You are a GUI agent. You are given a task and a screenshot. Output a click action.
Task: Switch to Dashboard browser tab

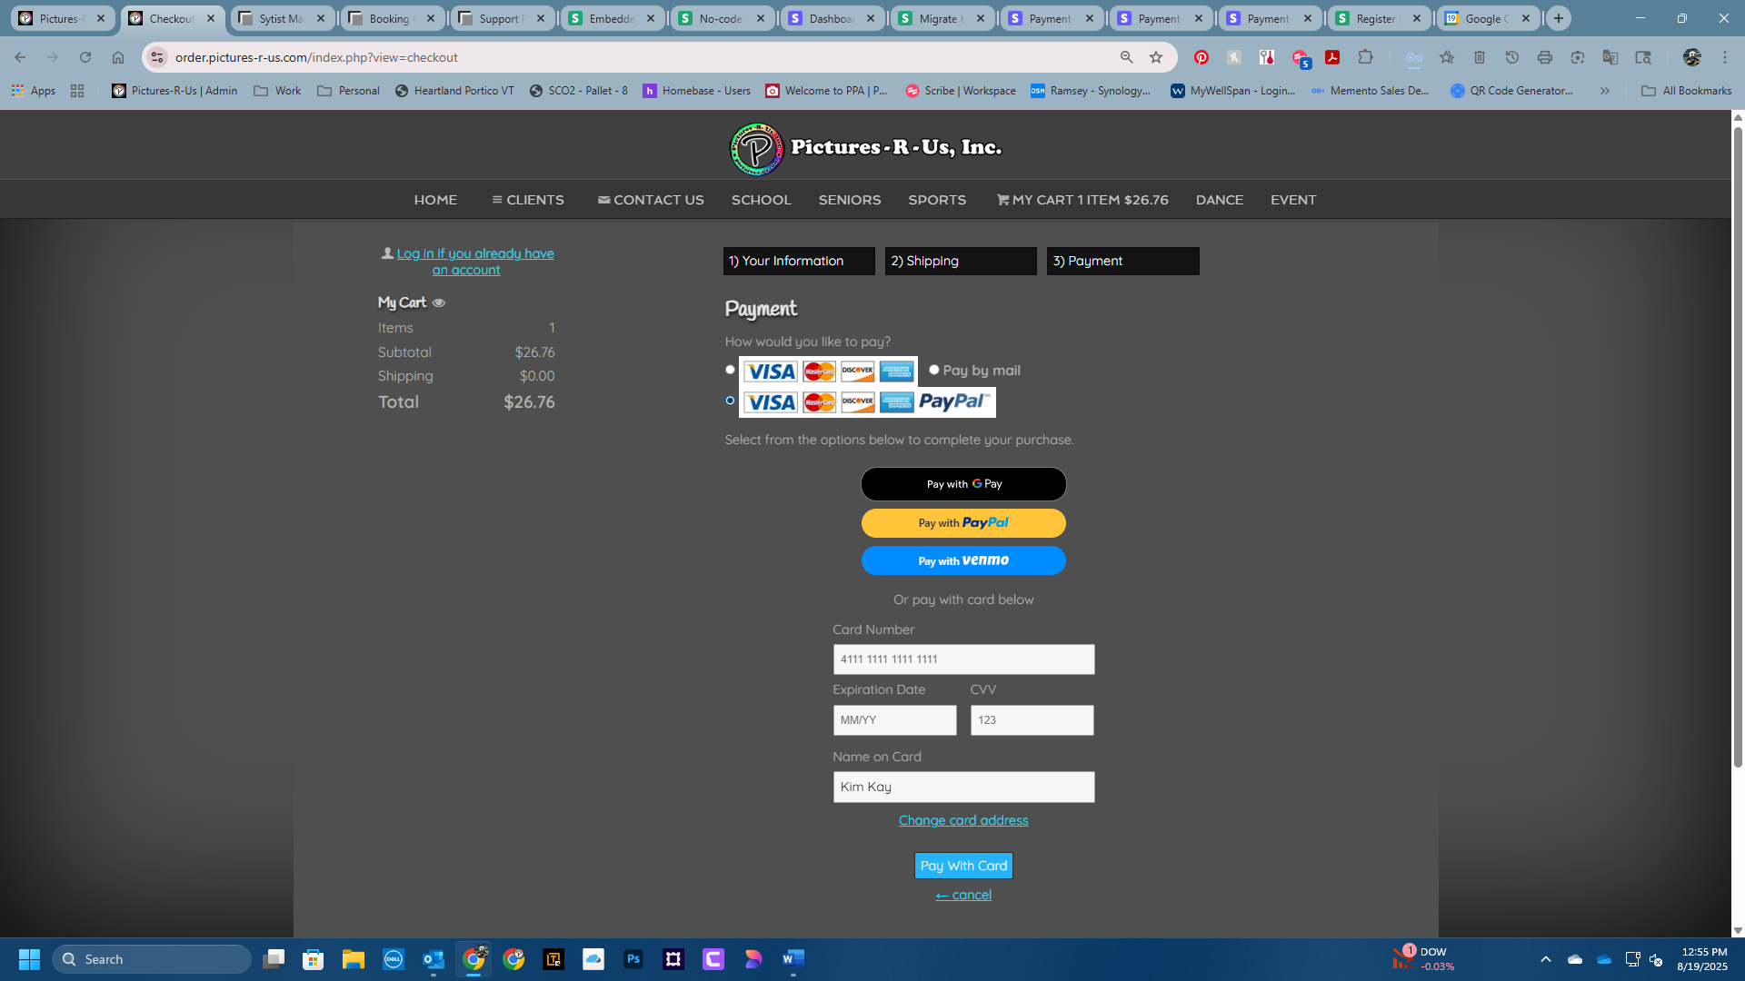(x=832, y=18)
